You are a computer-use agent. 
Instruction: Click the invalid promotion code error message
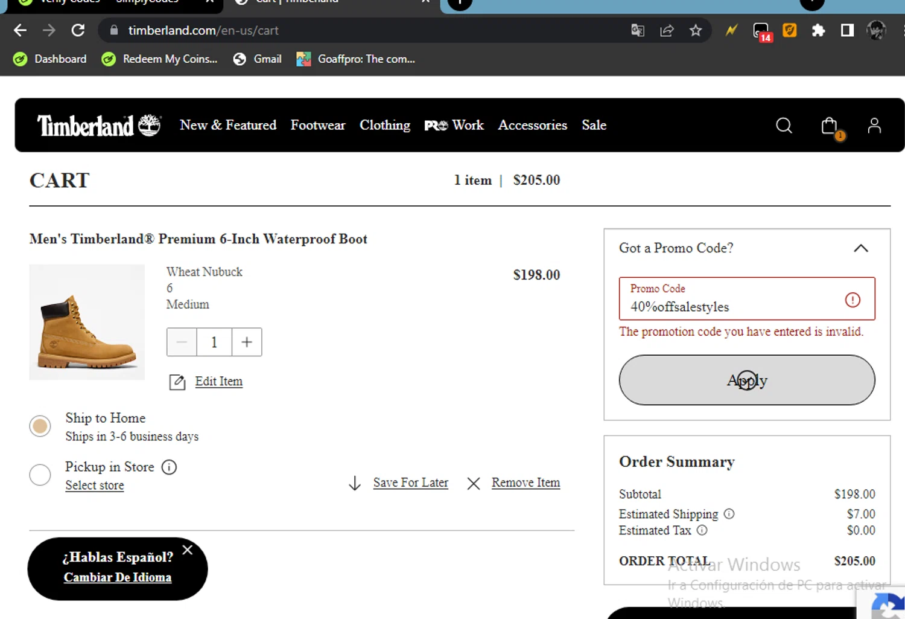(741, 332)
